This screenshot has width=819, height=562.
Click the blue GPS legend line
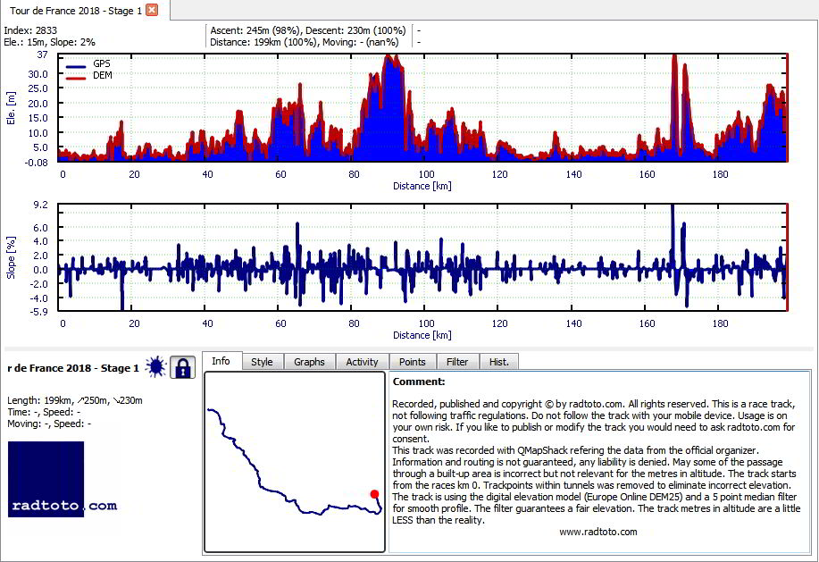(x=76, y=66)
